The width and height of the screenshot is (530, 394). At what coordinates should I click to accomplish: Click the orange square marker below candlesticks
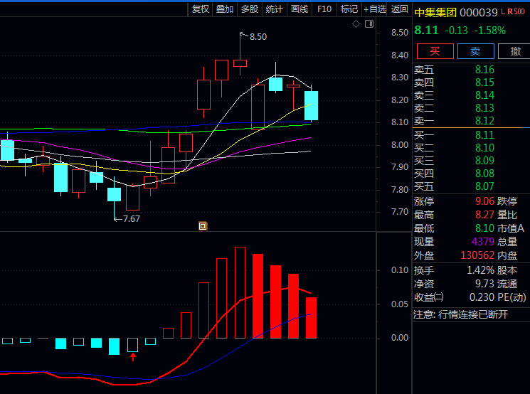click(203, 226)
